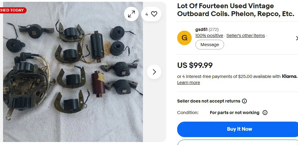Image resolution: width=298 pixels, height=145 pixels.
Task: View Seller's other items link
Action: tap(246, 35)
